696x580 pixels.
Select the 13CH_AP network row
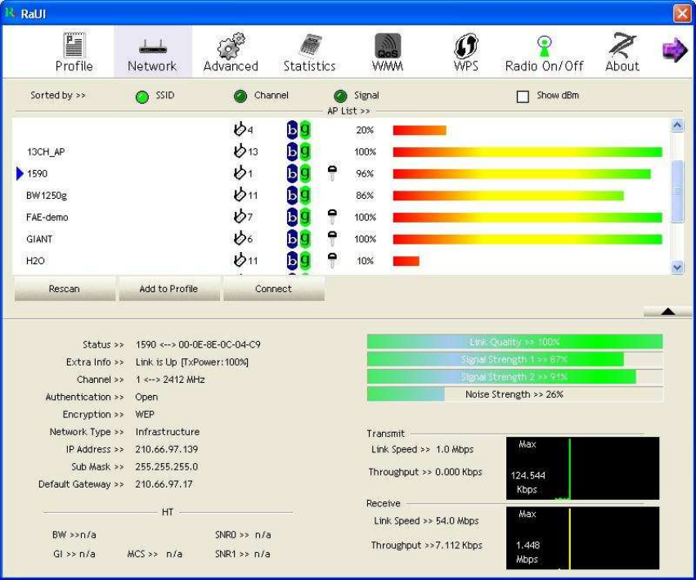click(x=341, y=151)
